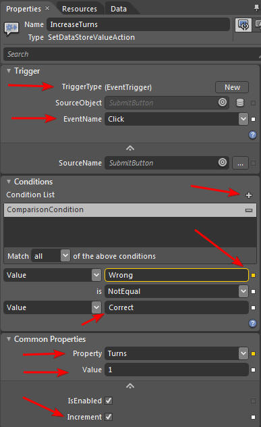The width and height of the screenshot is (261, 427).
Task: Click the SourceObject data bind cylinder icon
Action: (240, 103)
